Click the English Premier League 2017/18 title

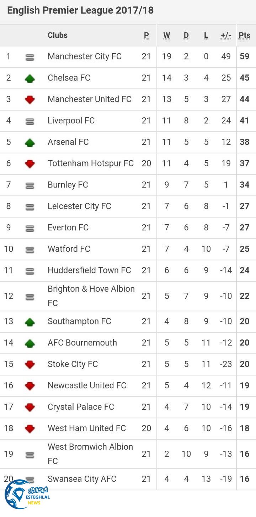tap(80, 10)
